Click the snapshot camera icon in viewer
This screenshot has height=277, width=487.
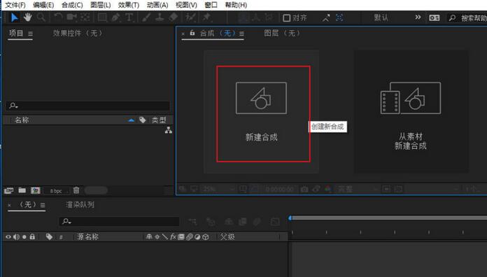(304, 189)
